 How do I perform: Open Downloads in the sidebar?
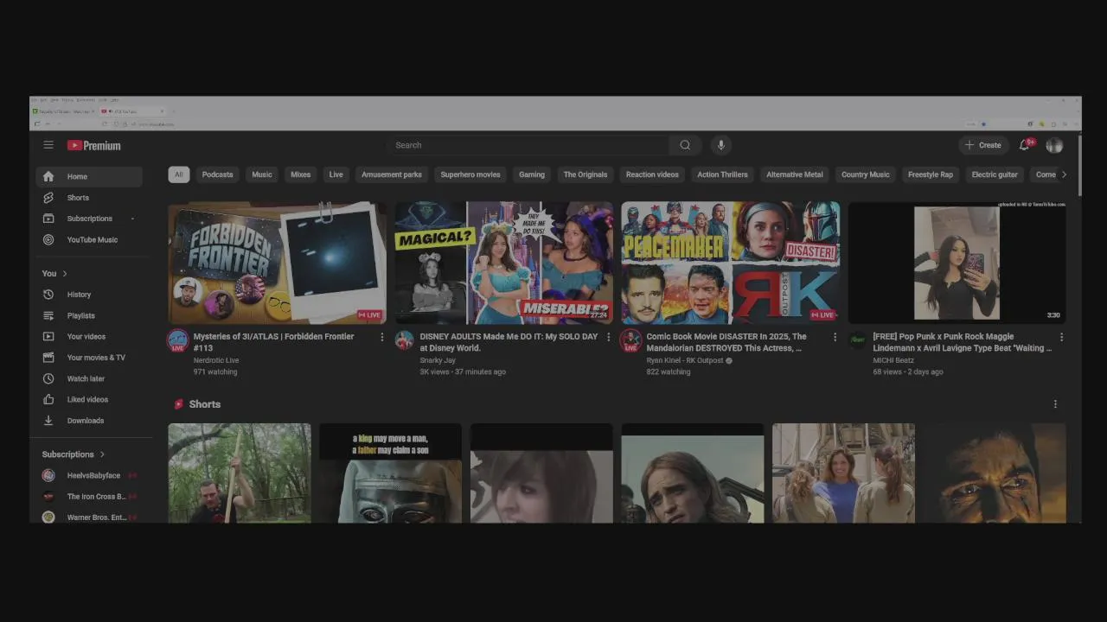coord(89,421)
